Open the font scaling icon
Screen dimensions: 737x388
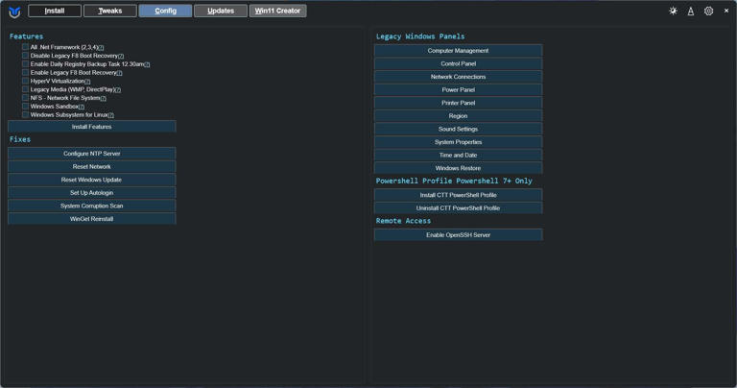click(691, 12)
